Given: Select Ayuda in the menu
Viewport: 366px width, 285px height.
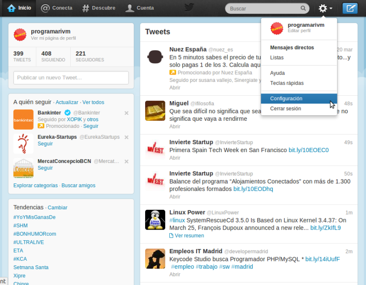Looking at the screenshot, I should pyautogui.click(x=277, y=73).
